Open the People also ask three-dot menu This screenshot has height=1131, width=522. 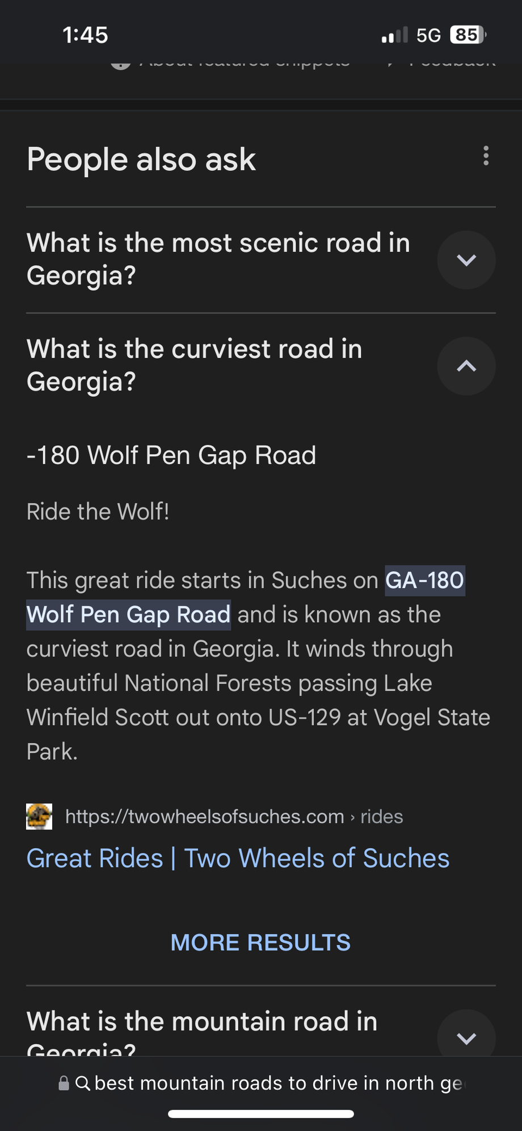point(486,156)
